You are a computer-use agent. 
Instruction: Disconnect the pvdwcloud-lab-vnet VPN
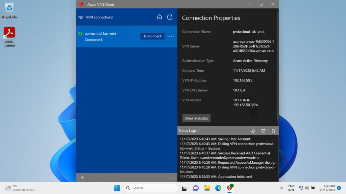pos(152,36)
